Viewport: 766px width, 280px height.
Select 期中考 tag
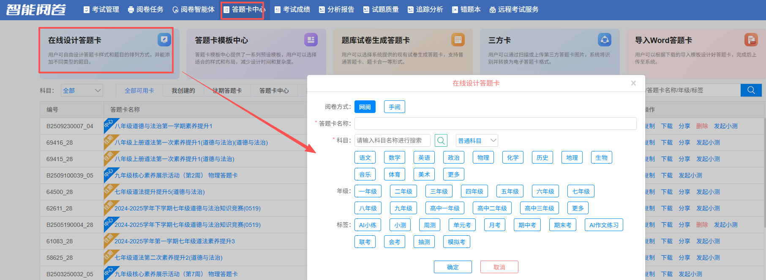tap(527, 225)
